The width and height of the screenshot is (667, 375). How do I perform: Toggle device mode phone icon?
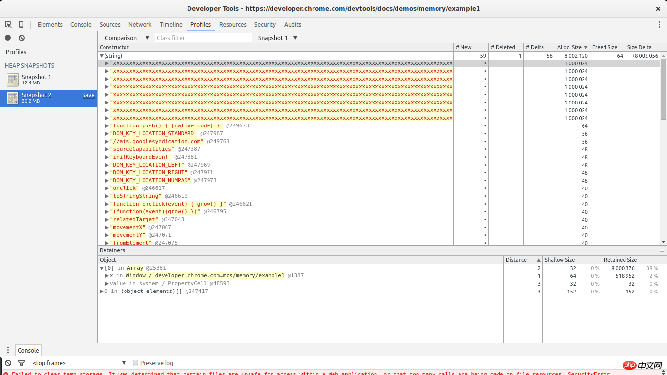point(21,24)
